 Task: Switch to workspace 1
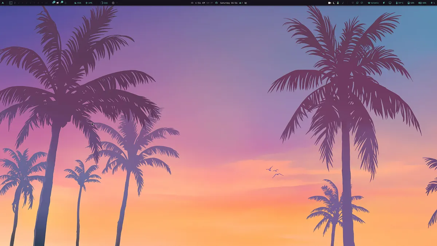[x=11, y=3]
